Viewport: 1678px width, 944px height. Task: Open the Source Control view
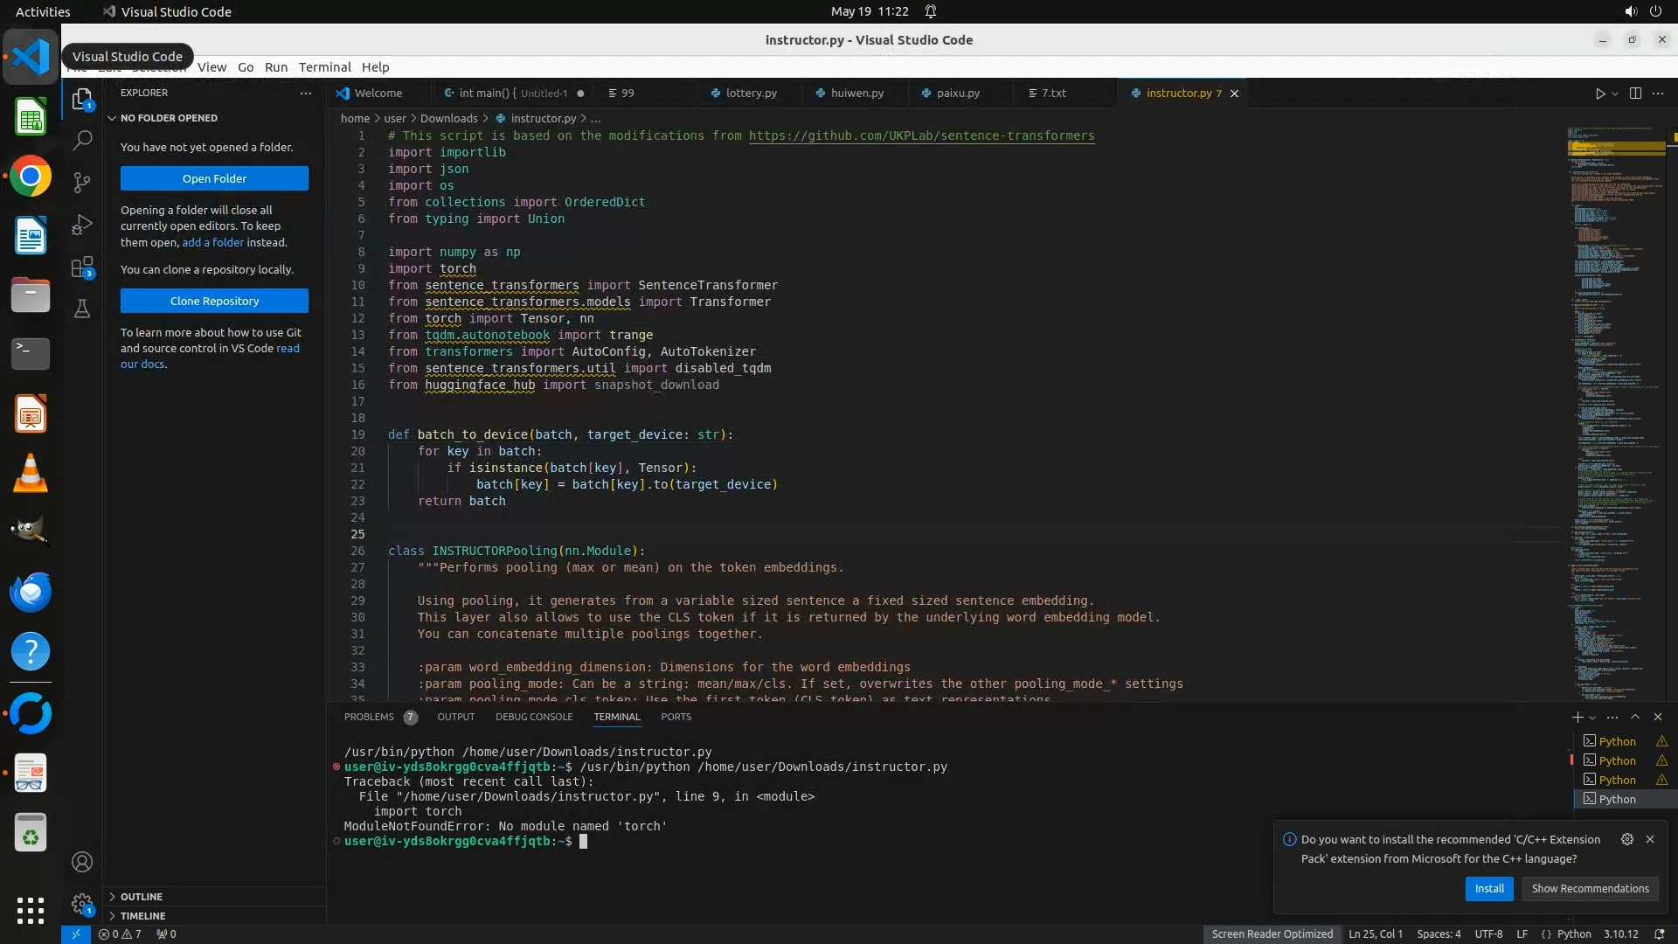point(82,182)
